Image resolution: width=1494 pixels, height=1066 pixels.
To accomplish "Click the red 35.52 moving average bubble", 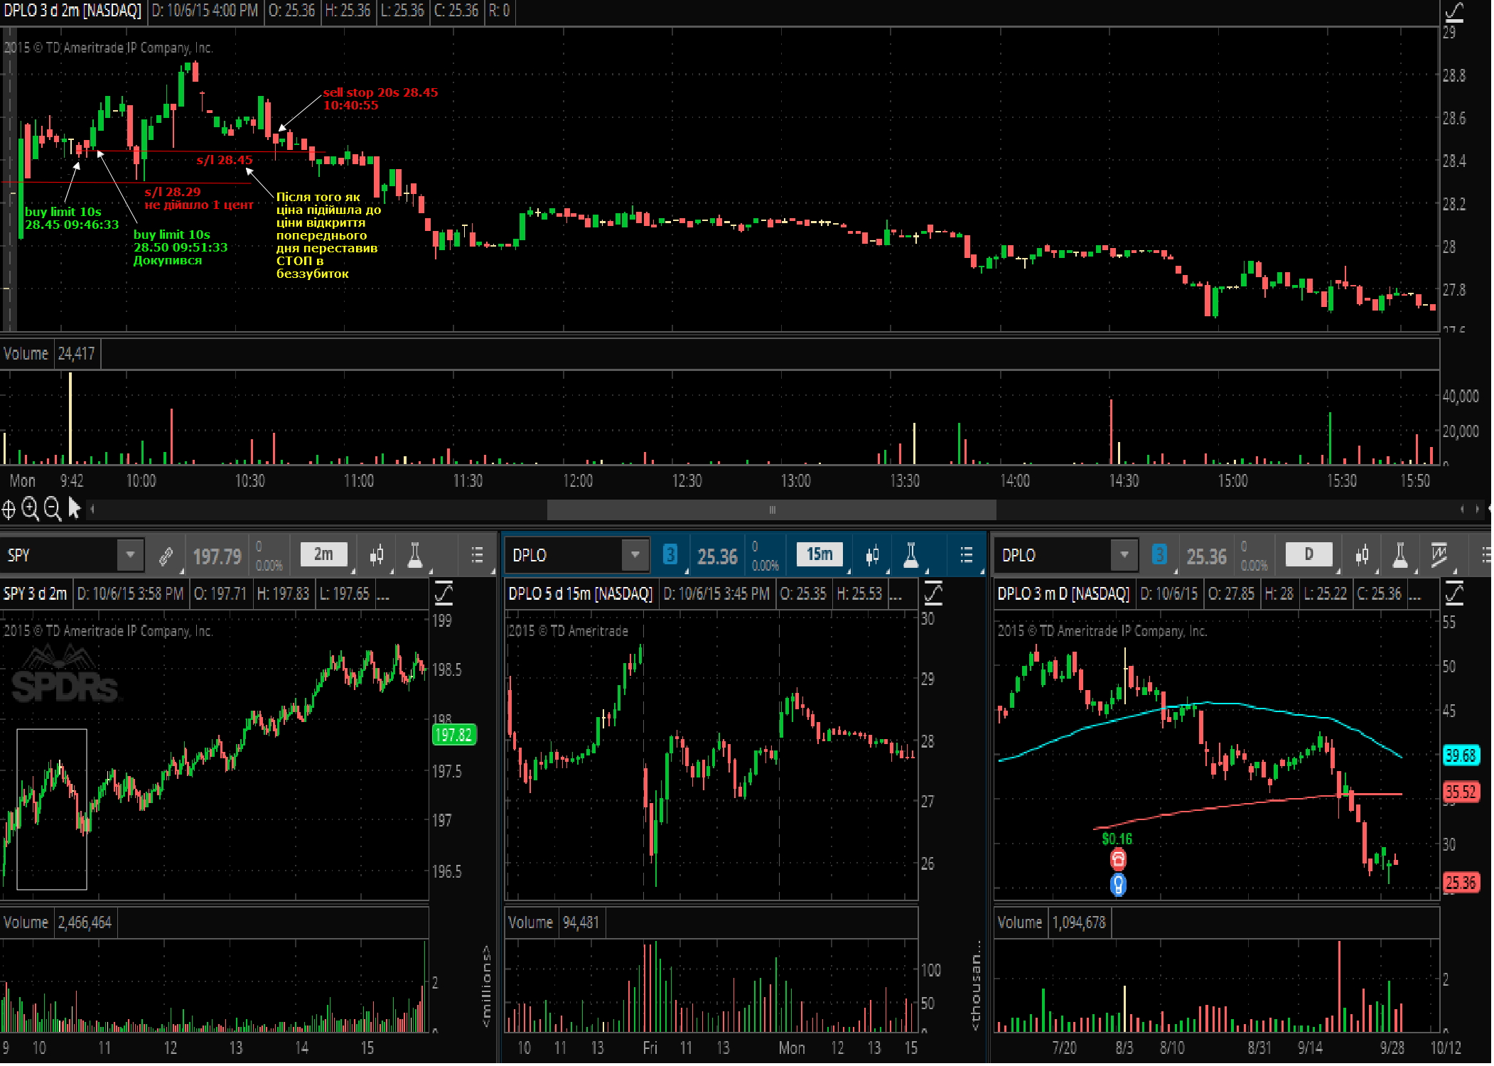I will tap(1461, 792).
